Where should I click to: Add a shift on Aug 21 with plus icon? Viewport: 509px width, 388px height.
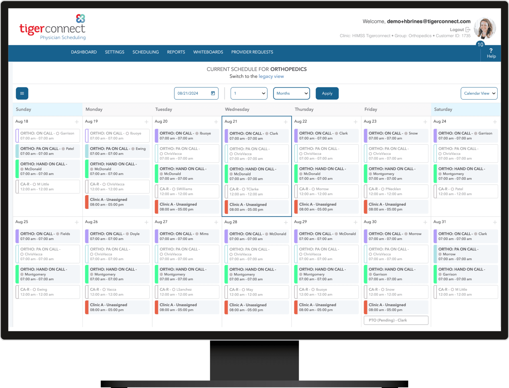point(286,122)
